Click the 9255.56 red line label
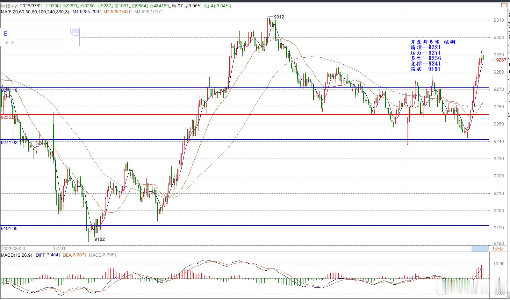Viewport: 510px width, 300px height. point(9,117)
